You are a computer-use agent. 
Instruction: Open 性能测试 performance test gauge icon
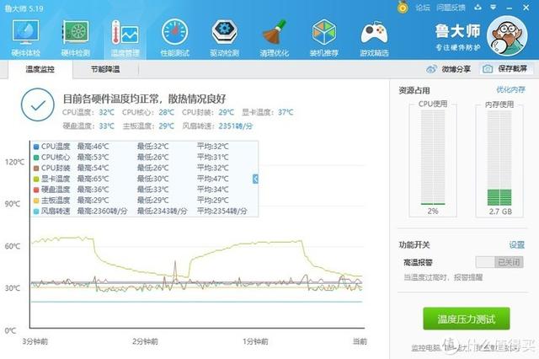[175, 37]
